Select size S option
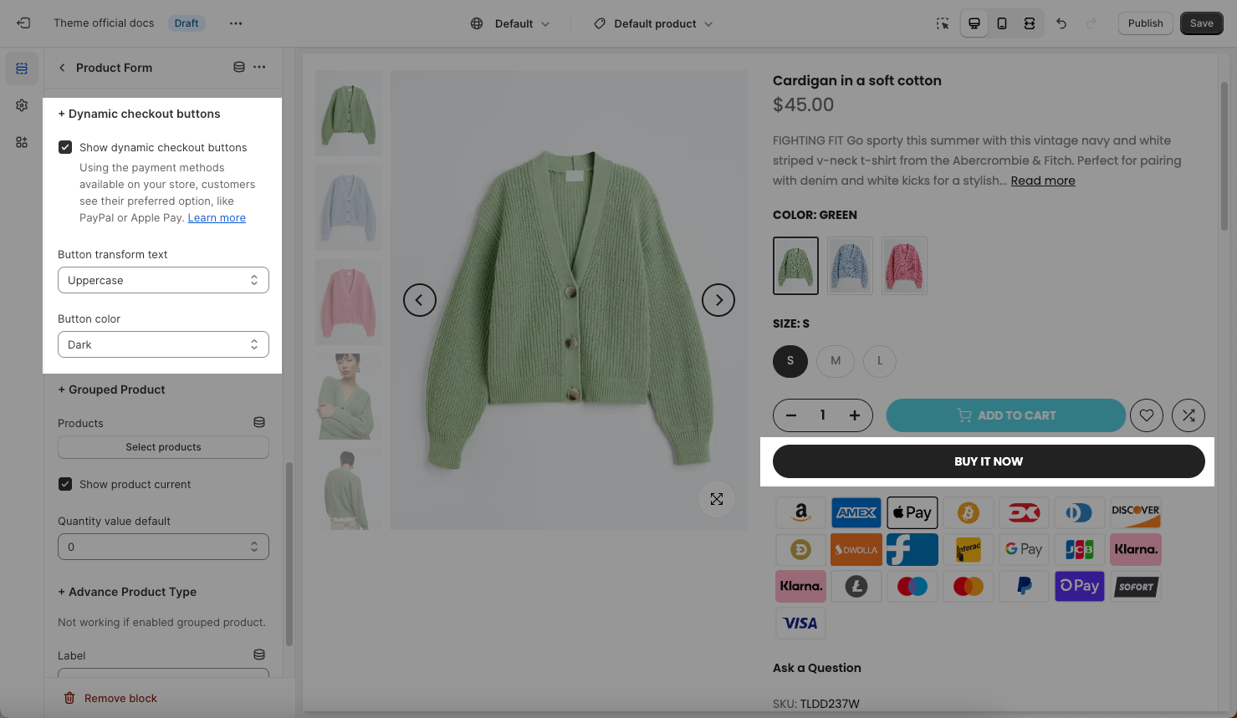The height and width of the screenshot is (718, 1237). point(790,361)
